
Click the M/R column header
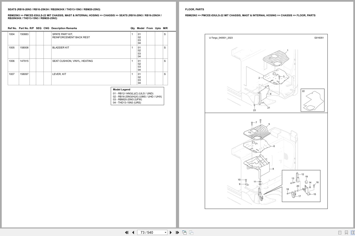(165, 28)
